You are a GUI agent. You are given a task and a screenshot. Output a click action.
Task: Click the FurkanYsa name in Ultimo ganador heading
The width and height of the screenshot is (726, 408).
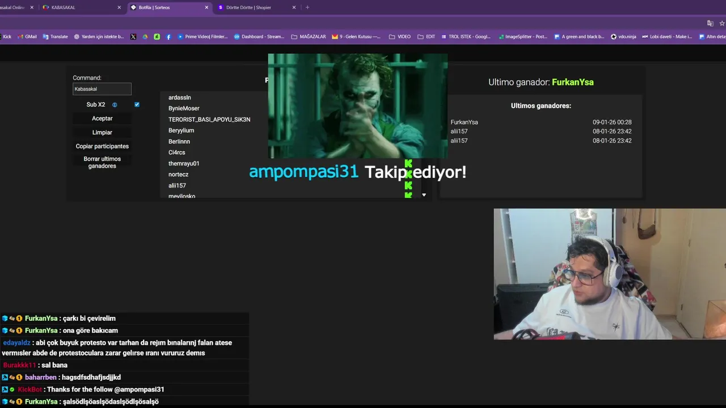click(x=573, y=82)
